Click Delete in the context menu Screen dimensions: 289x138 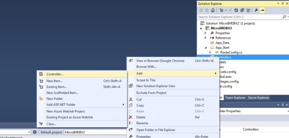(140, 117)
